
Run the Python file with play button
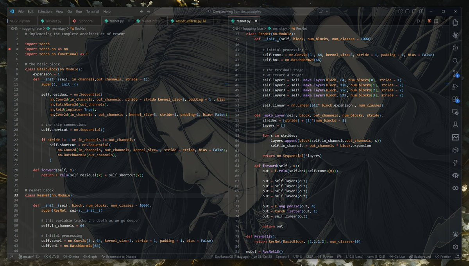click(x=419, y=21)
